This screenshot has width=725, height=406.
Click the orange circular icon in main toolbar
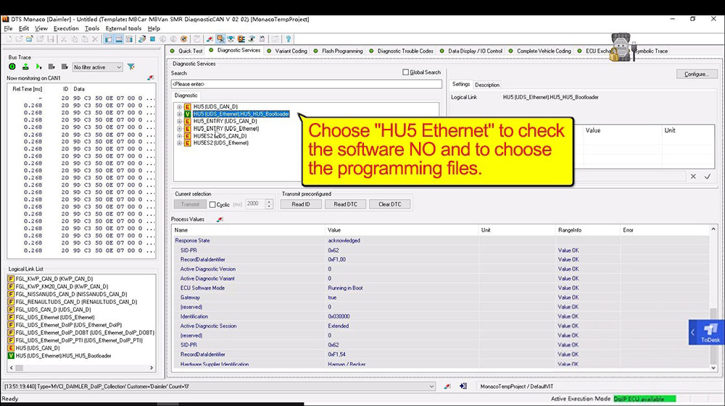pos(183,39)
